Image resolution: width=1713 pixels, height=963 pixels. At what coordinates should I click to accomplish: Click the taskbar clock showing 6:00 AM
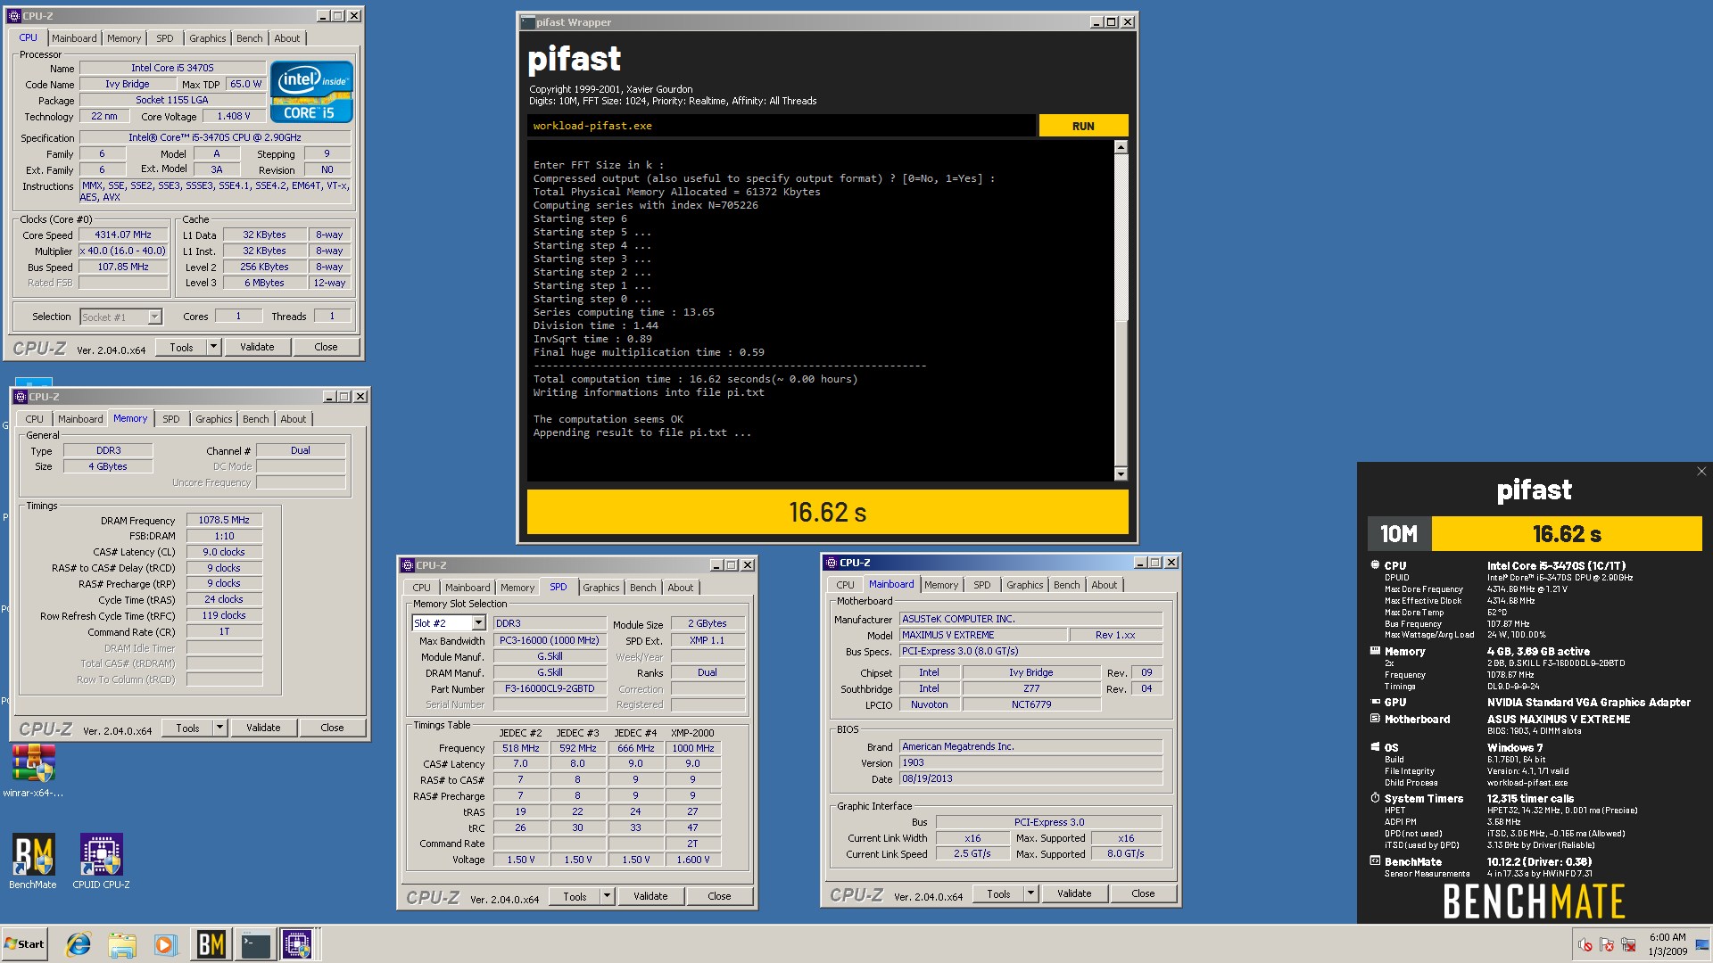click(1667, 944)
